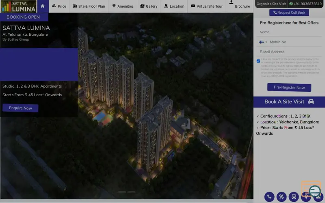
Task: Click 'At Yelahanka, Bangalore' text
Action: [x=25, y=35]
